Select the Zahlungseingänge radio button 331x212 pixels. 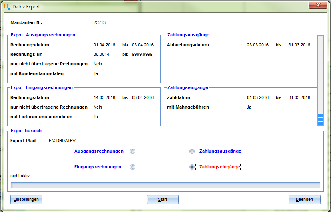(x=192, y=167)
